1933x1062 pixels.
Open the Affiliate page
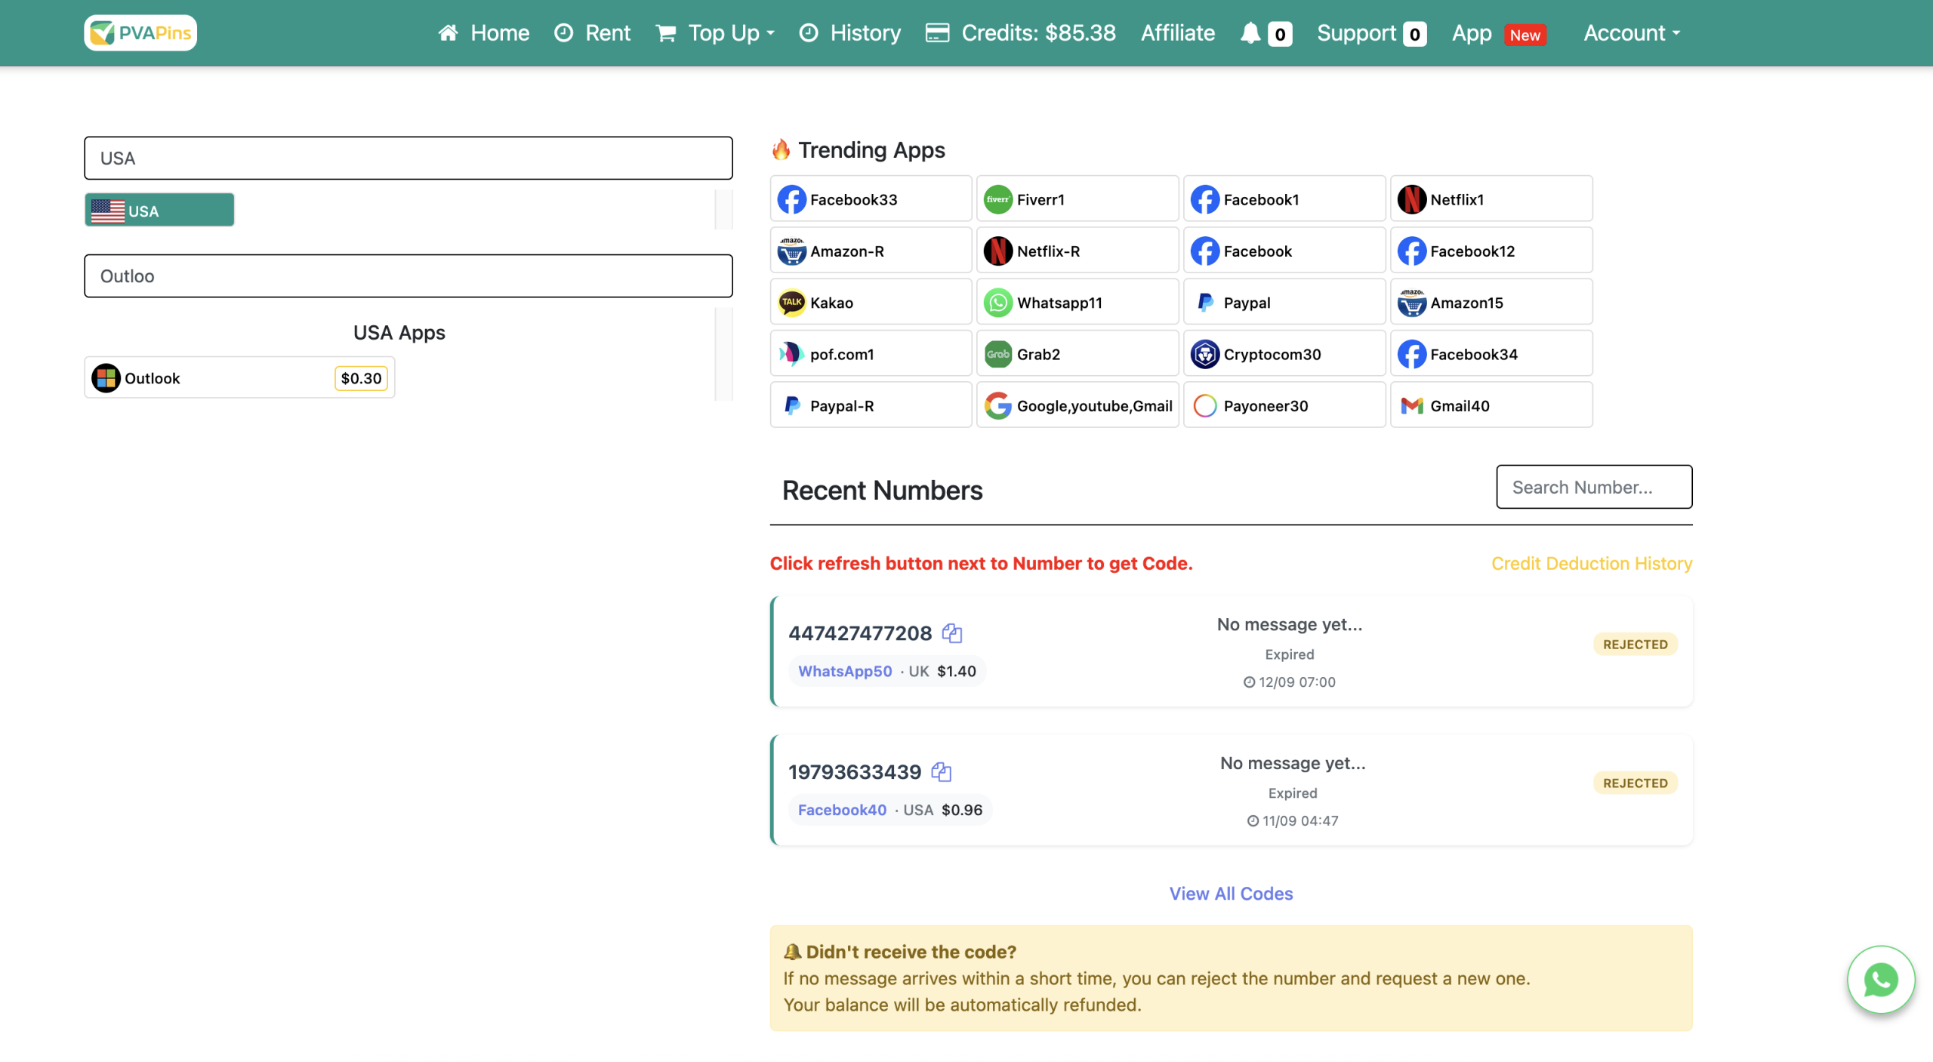[1177, 32]
